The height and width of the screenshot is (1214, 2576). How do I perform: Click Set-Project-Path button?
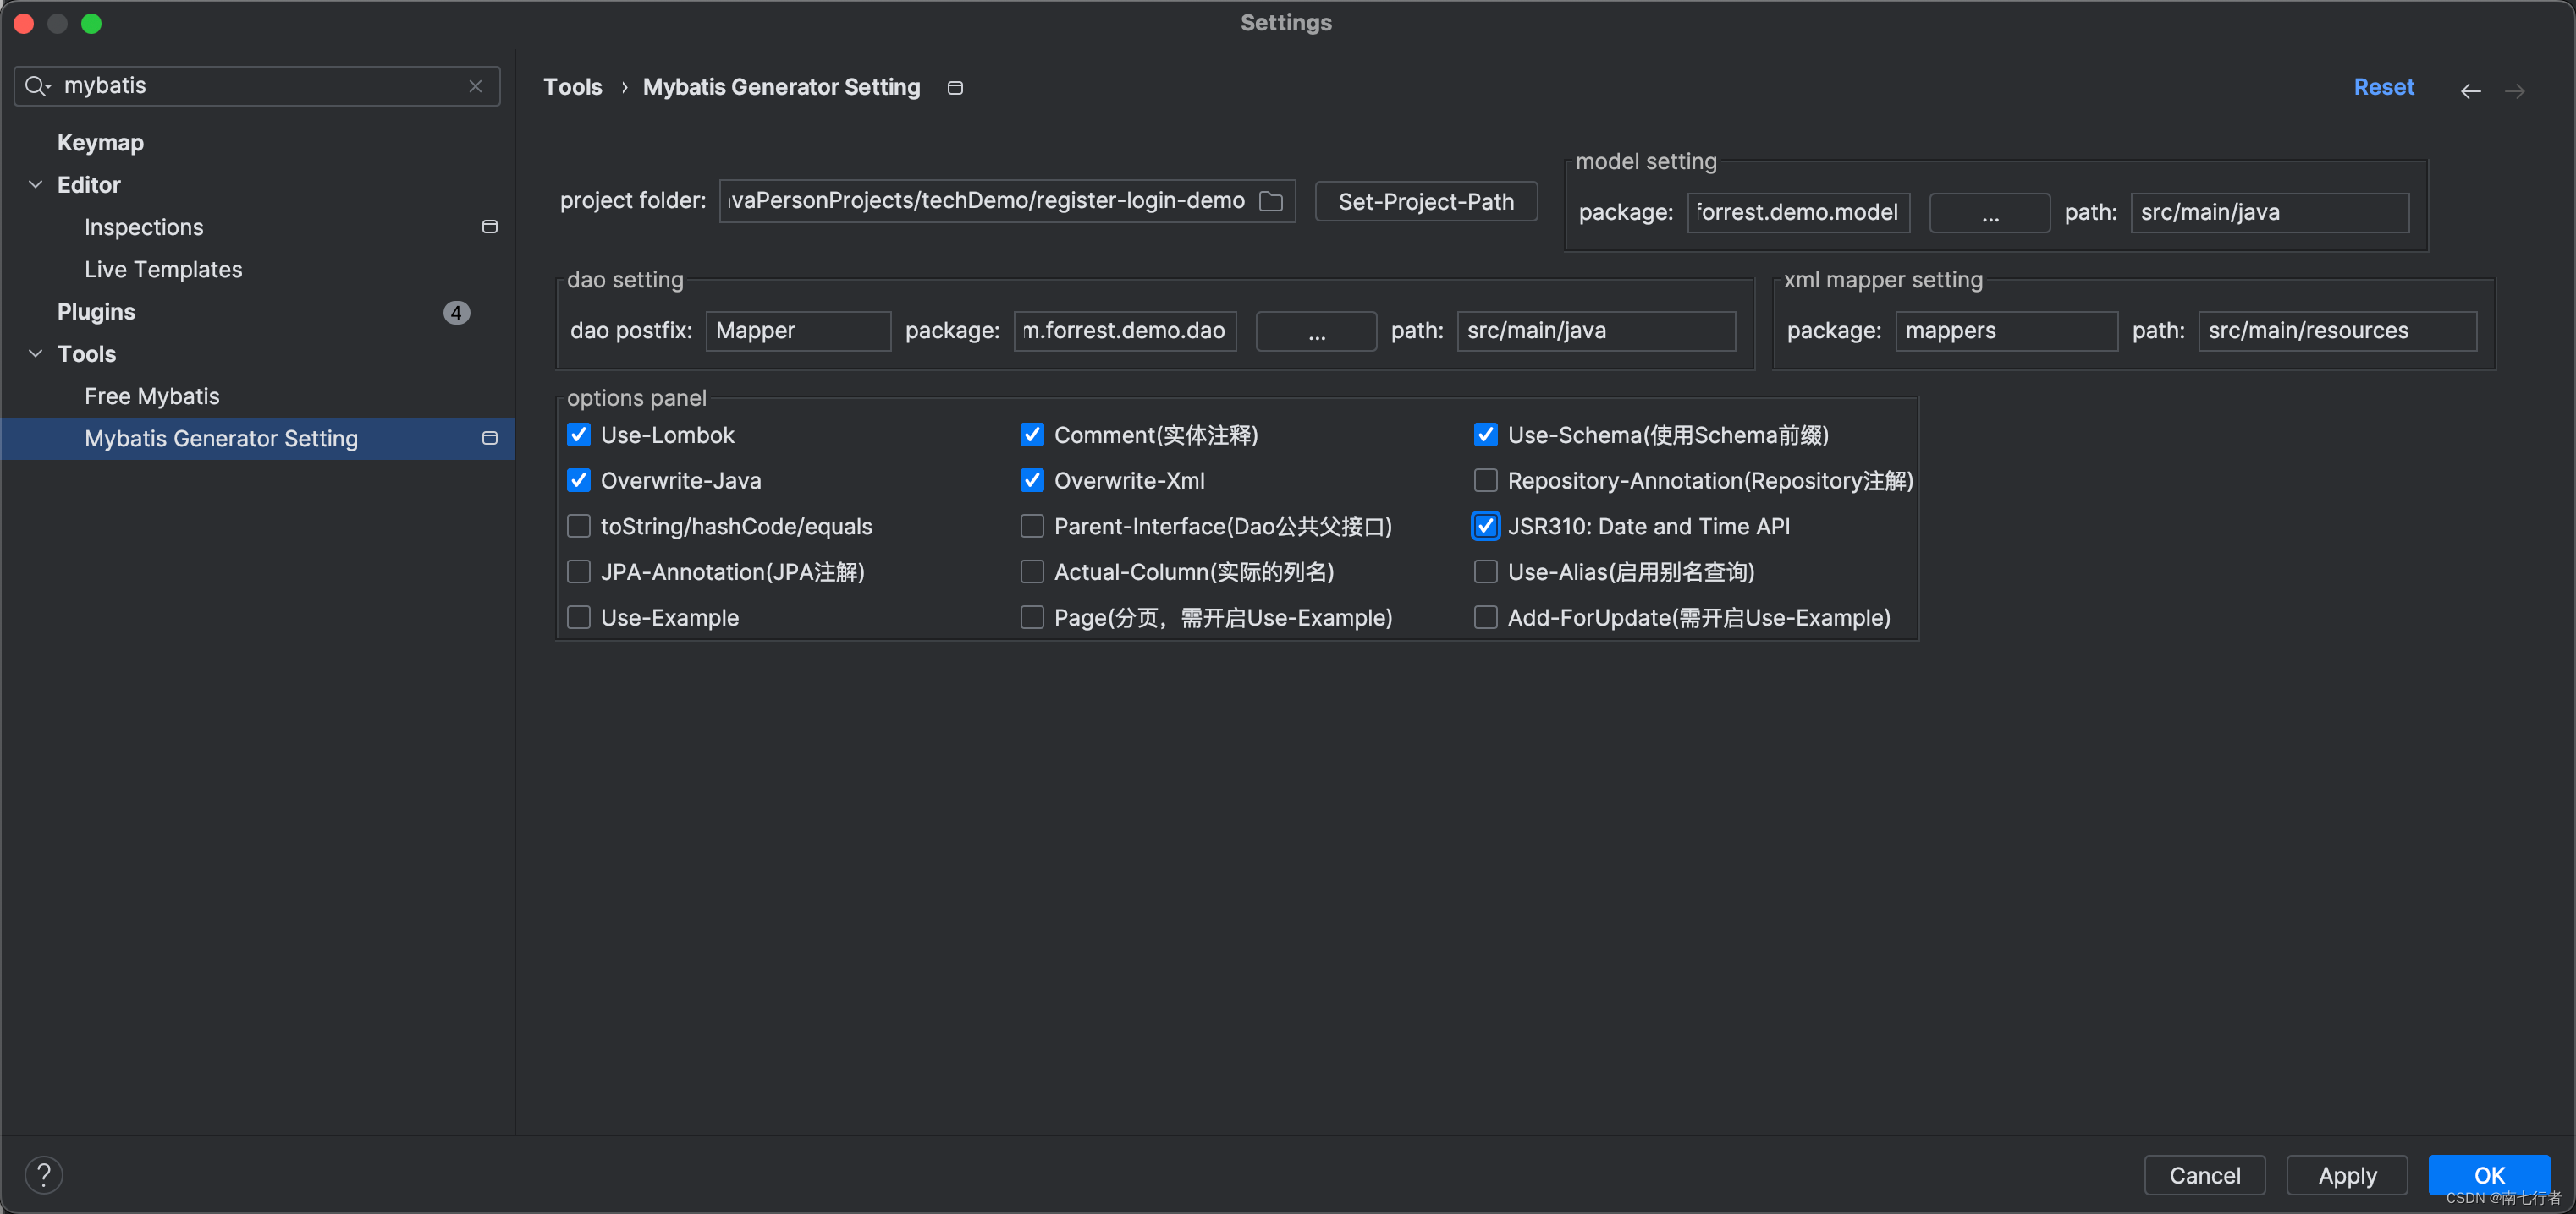pos(1426,201)
